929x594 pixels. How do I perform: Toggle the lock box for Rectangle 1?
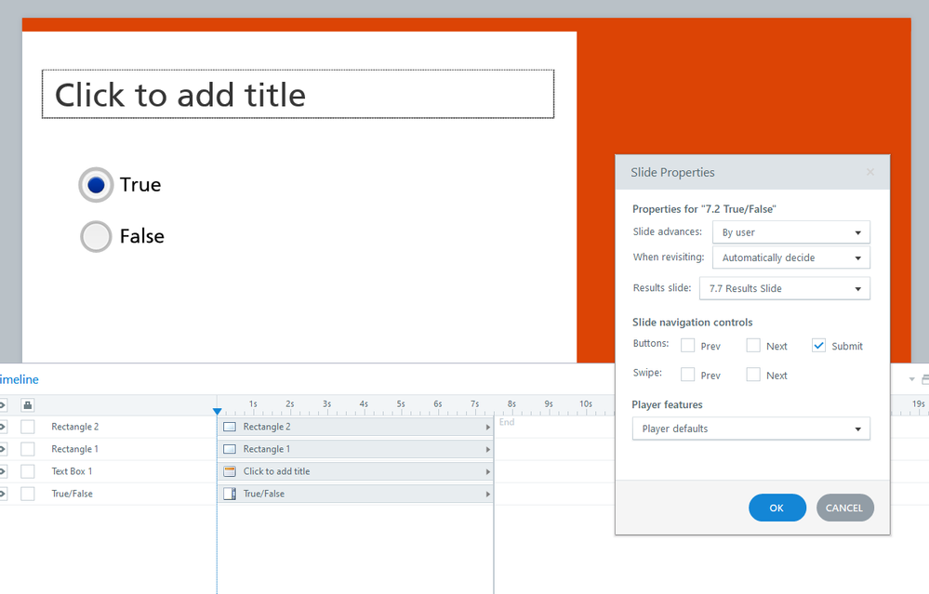pyautogui.click(x=27, y=449)
